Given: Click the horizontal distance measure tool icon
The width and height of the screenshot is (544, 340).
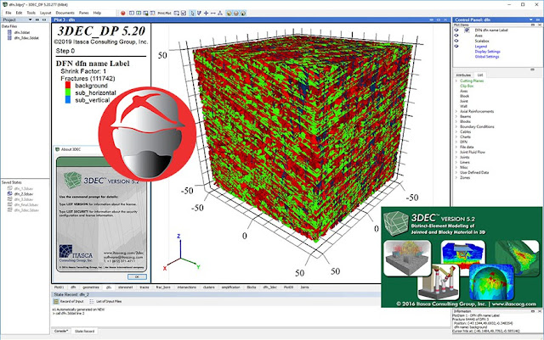Looking at the screenshot, I should [x=213, y=14].
